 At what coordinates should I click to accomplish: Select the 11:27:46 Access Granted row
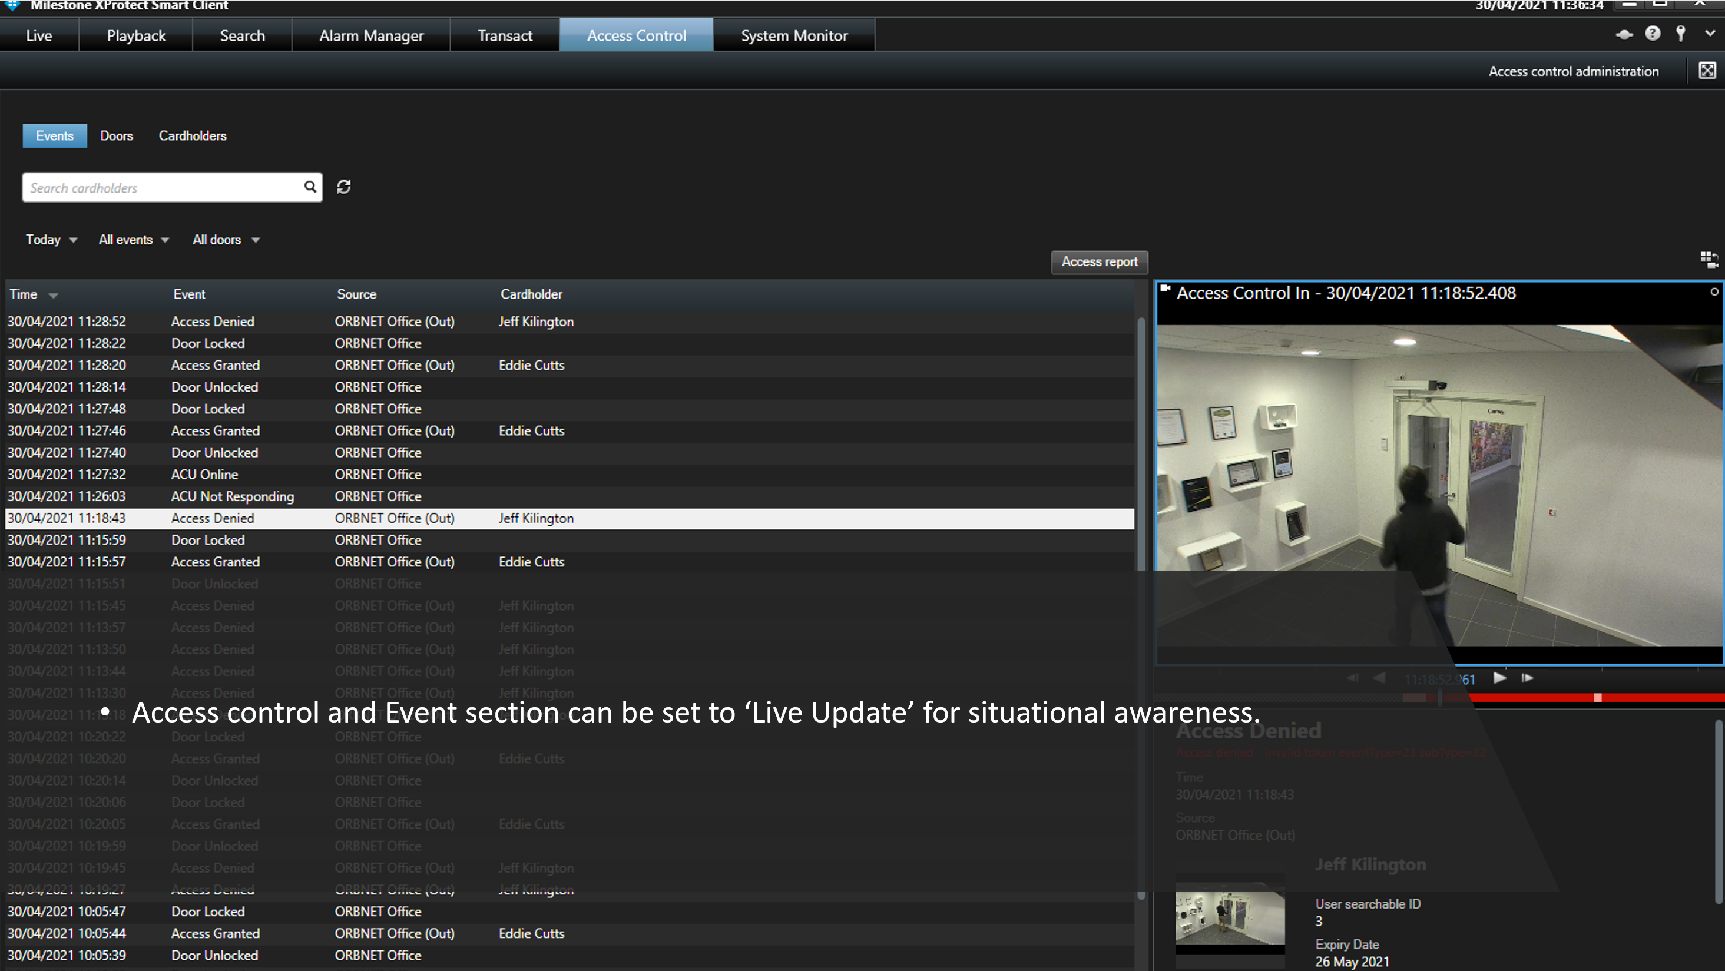pyautogui.click(x=570, y=431)
